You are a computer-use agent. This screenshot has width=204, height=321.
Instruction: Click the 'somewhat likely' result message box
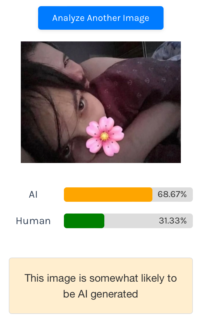click(x=101, y=286)
